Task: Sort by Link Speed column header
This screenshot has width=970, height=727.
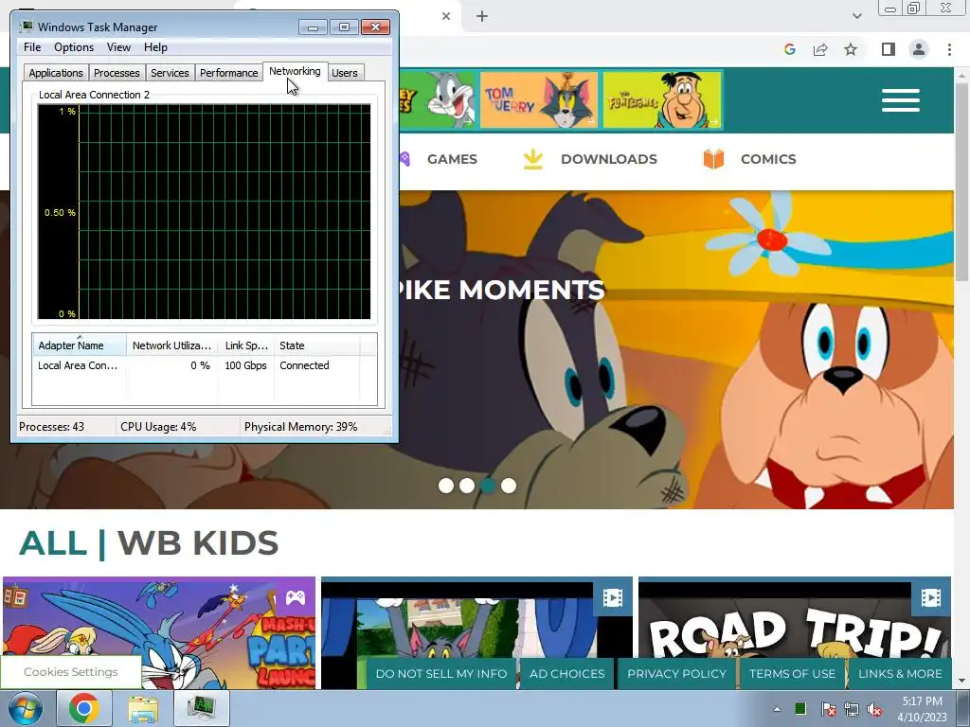Action: 246,346
